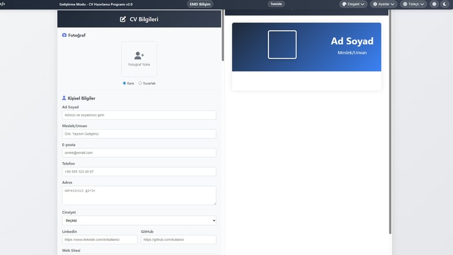
Task: Click the Meslek/Unvan subtitle in the preview
Action: coord(352,53)
